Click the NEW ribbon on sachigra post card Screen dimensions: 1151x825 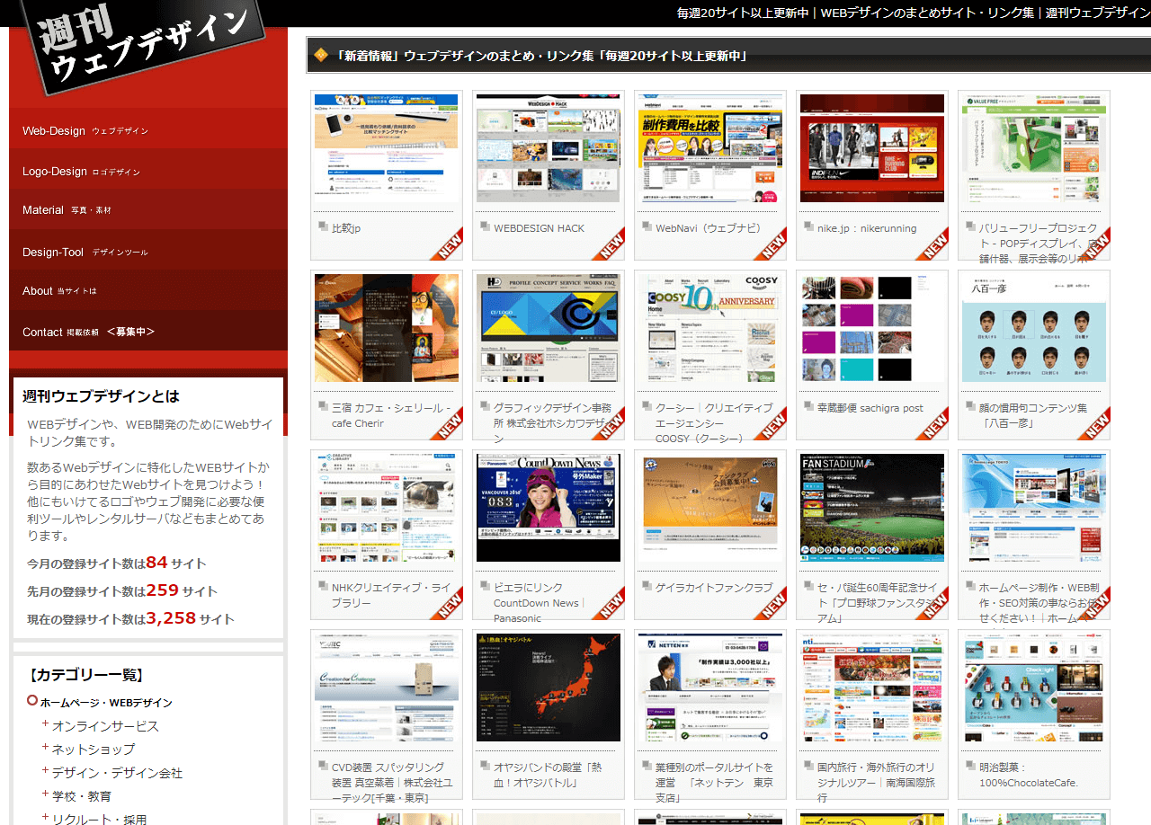pyautogui.click(x=932, y=424)
